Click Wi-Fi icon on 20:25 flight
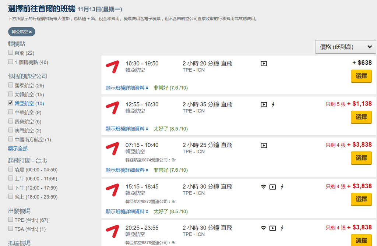Viewport: 377px width, 246px height. [x=264, y=228]
